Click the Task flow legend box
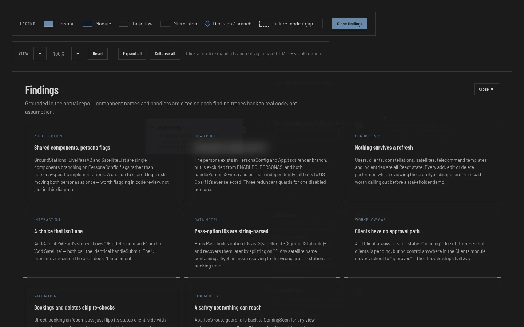 click(124, 24)
